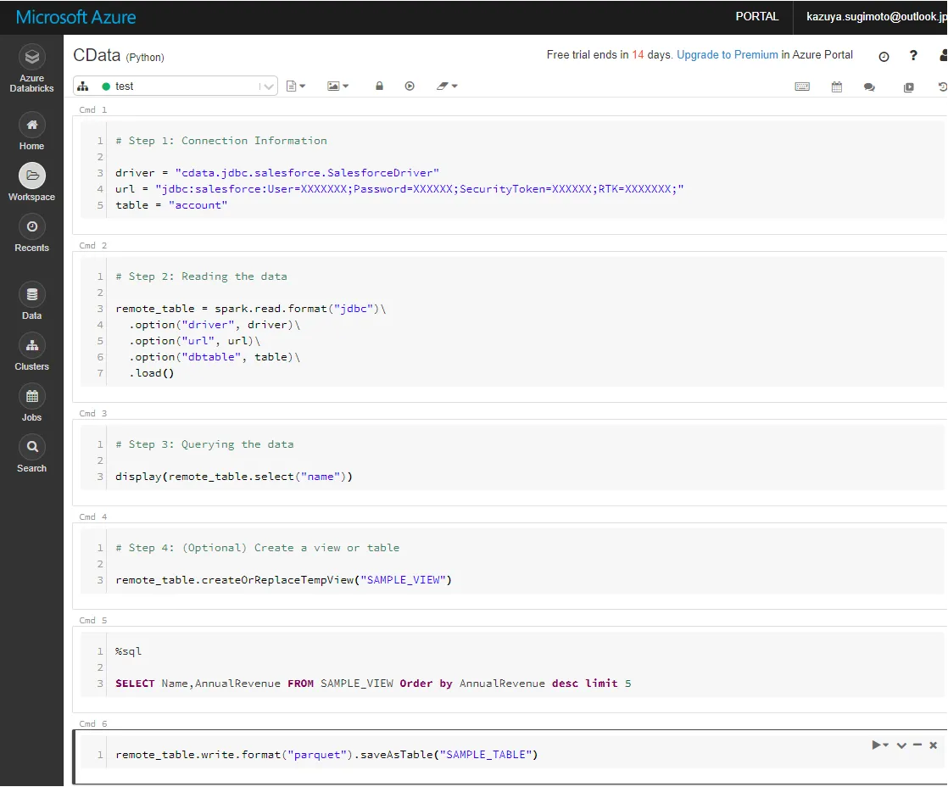Screen dimensions: 948x787
Task: Open the clear notebook dropdown arrow
Action: 455,86
